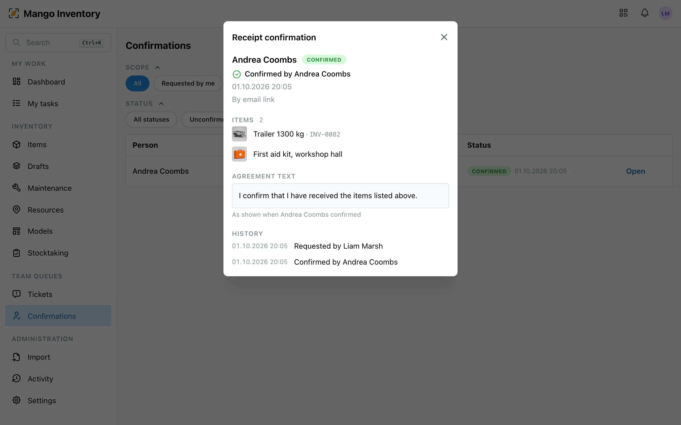Select All statuses filter chip
The height and width of the screenshot is (425, 681).
coord(151,120)
